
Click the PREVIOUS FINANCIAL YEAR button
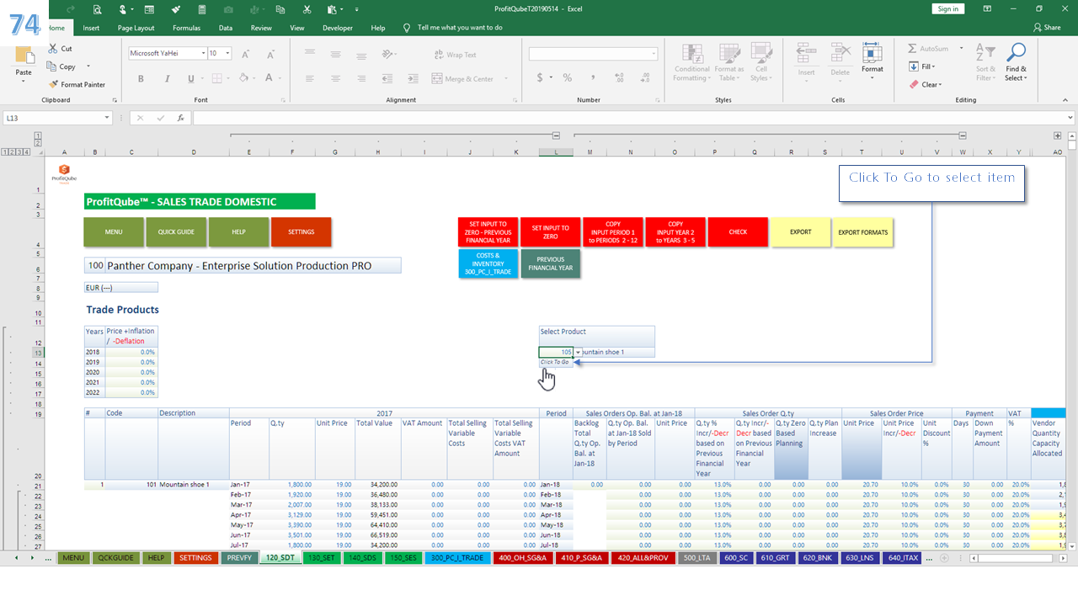(551, 263)
